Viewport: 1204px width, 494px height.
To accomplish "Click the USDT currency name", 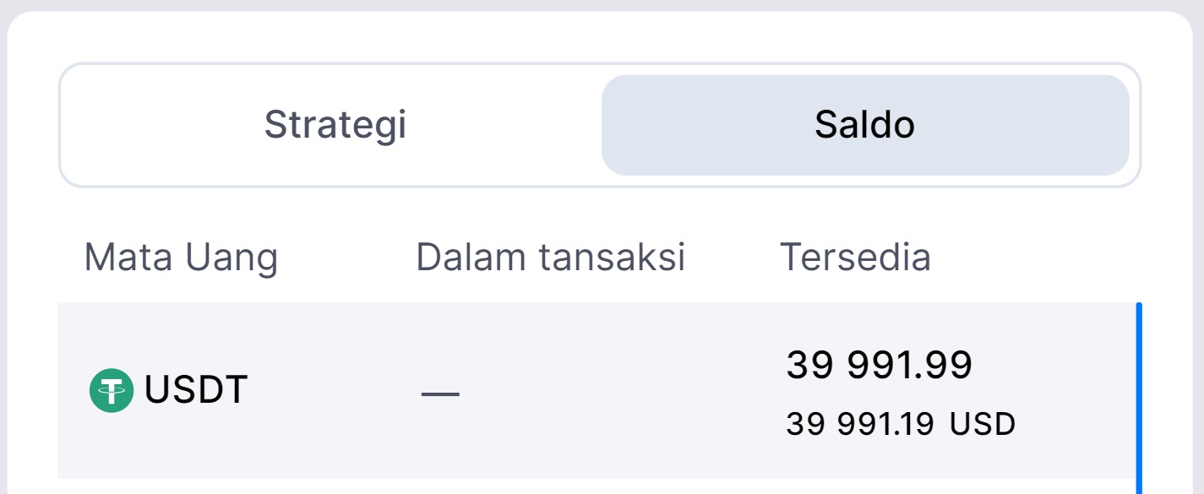I will point(196,390).
